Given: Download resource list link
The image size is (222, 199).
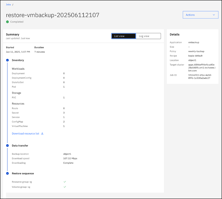Looking at the screenshot, I should [25, 134].
